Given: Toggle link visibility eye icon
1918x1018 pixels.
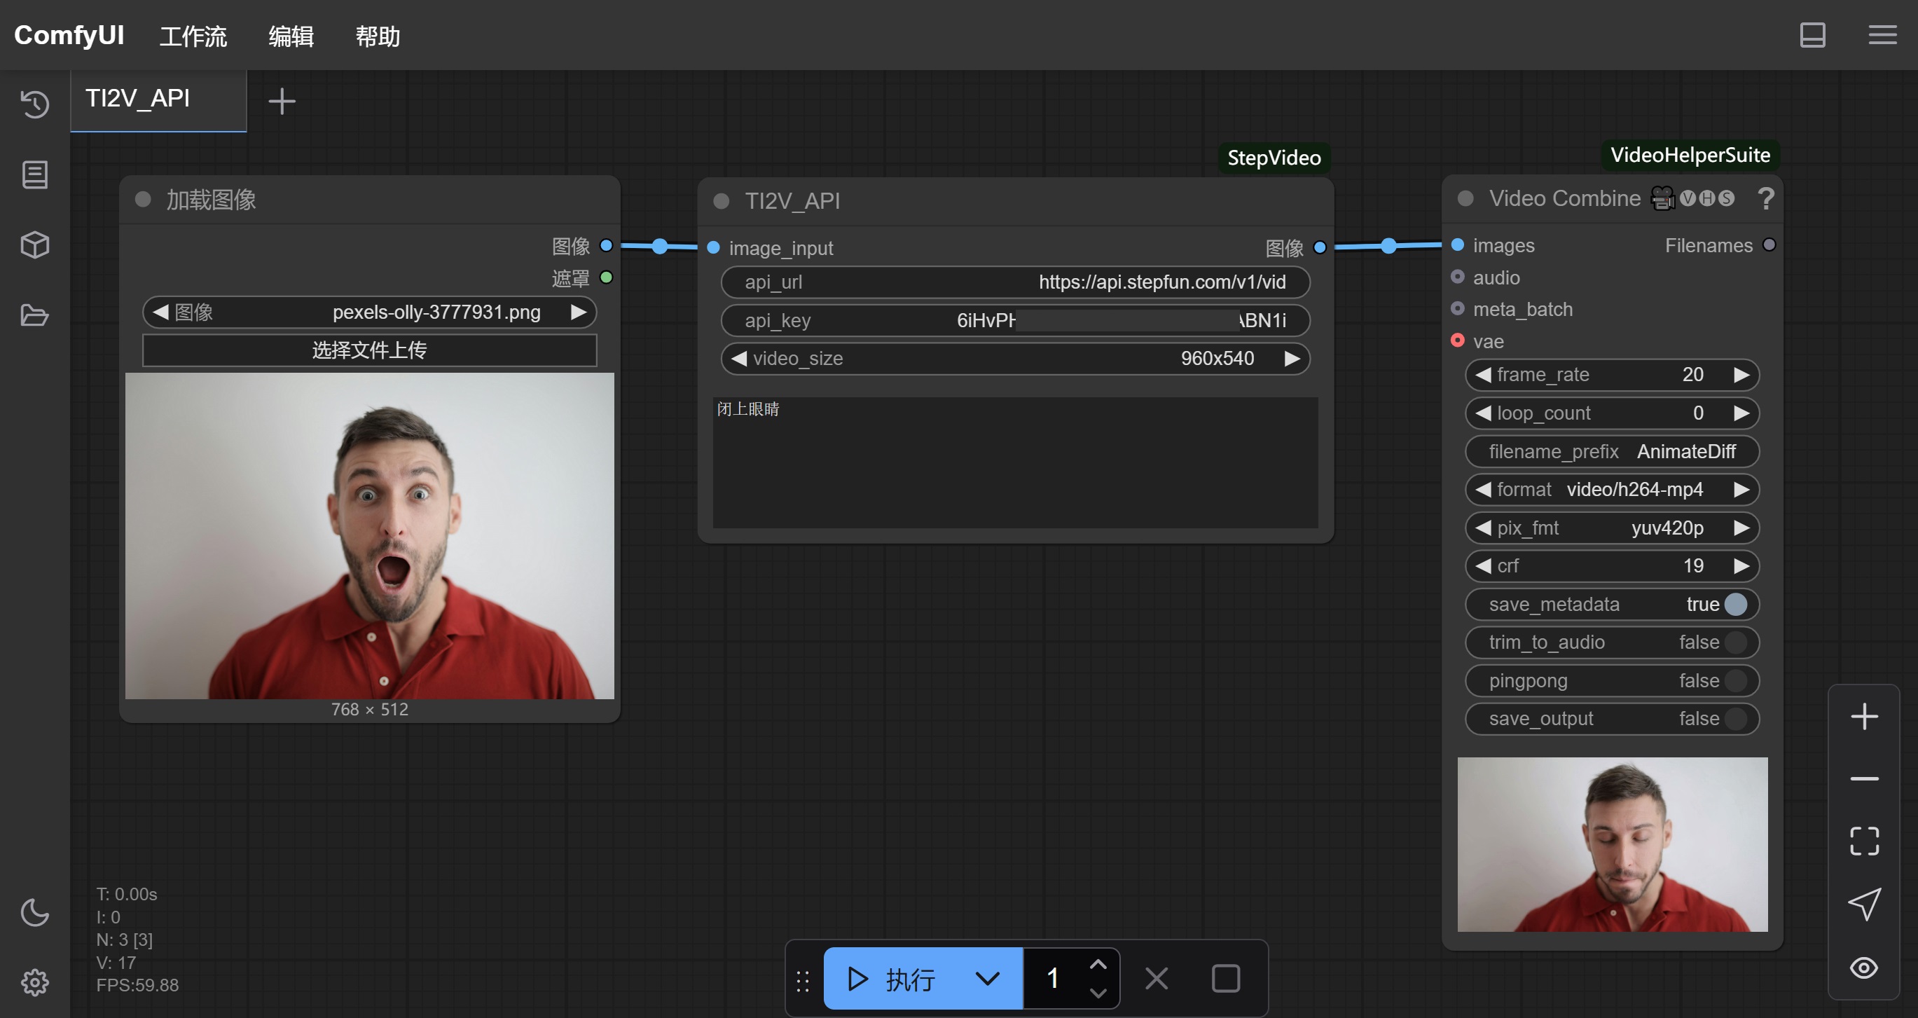Looking at the screenshot, I should pos(1863,968).
